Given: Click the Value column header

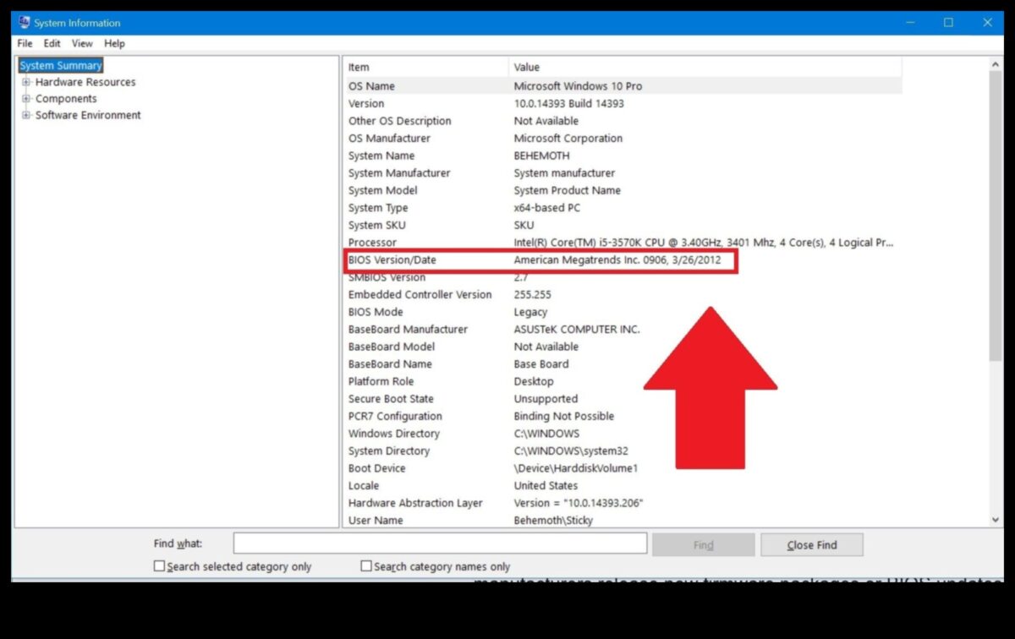Looking at the screenshot, I should click(702, 67).
